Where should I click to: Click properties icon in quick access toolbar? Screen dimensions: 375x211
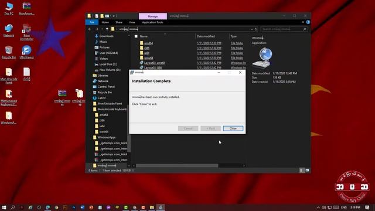(97, 16)
